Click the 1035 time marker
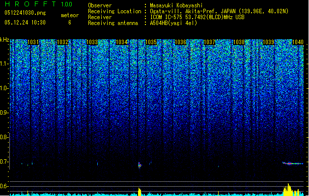This screenshot has height=196, width=309. pyautogui.click(x=151, y=42)
